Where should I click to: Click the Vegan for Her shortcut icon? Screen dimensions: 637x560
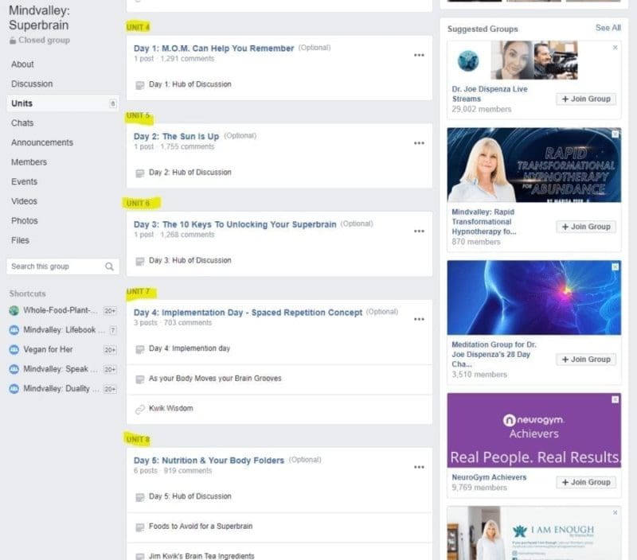tap(14, 349)
